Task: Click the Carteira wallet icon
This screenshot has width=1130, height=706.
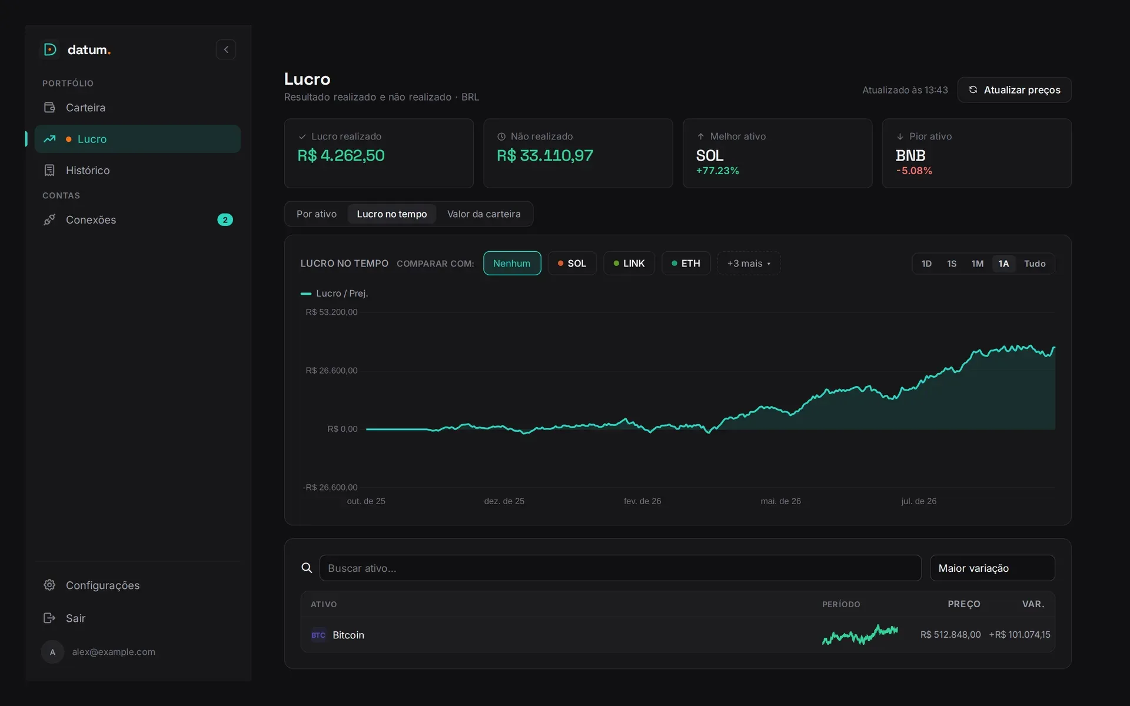Action: pyautogui.click(x=49, y=108)
